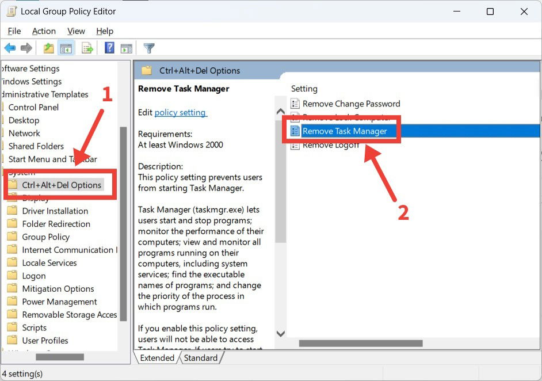542x381 pixels.
Task: Open Help via the question mark icon
Action: pos(109,48)
